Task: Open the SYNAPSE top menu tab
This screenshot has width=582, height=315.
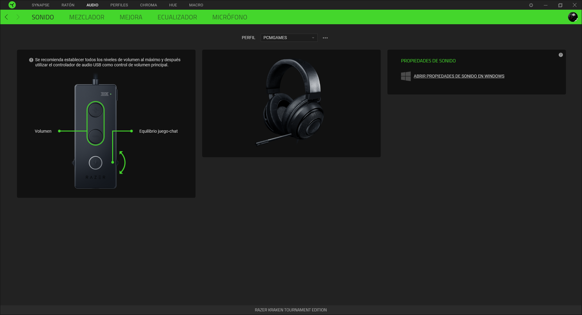Action: point(41,5)
